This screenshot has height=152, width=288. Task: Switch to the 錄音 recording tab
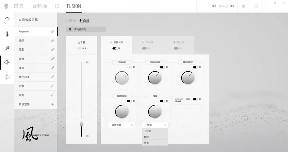coord(84,20)
